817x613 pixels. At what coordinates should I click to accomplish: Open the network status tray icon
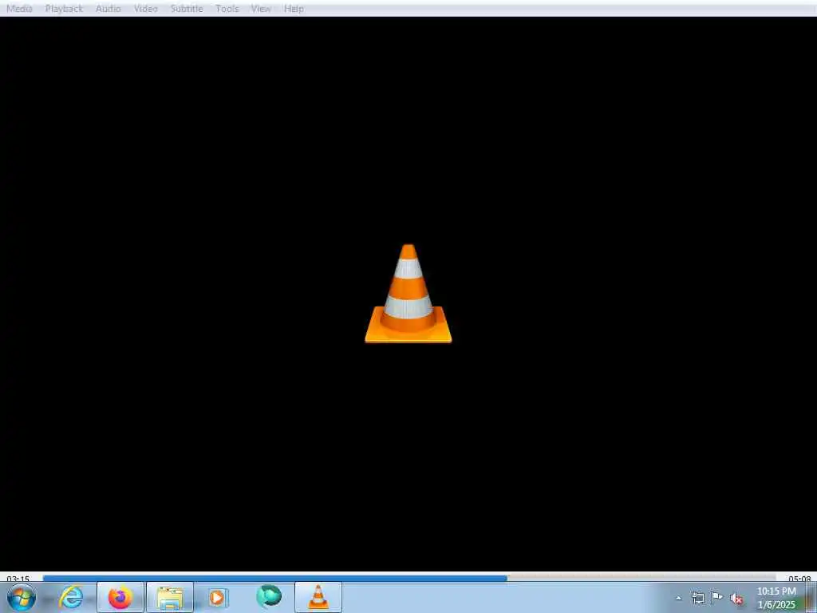[x=697, y=598]
